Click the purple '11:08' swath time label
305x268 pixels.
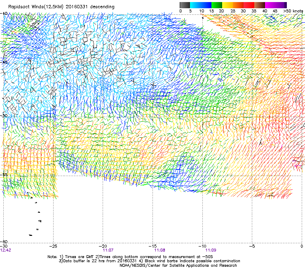pyautogui.click(x=160, y=250)
